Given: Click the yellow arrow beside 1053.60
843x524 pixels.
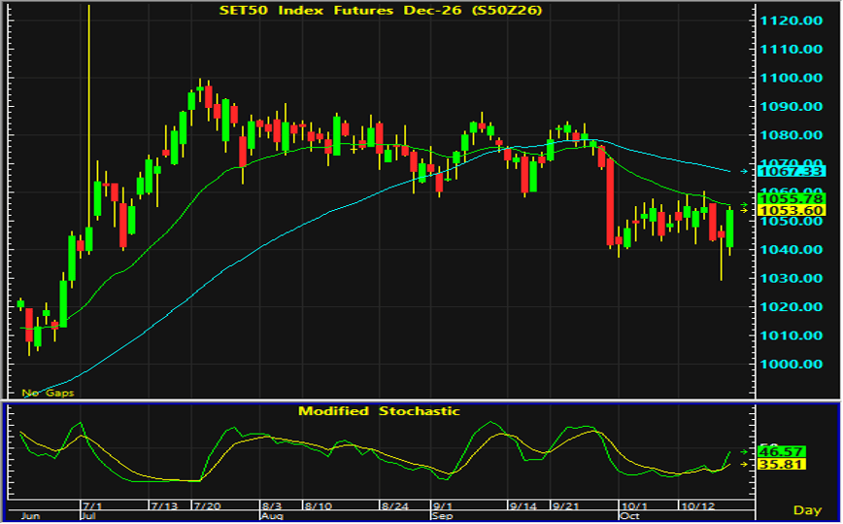Looking at the screenshot, I should point(744,210).
